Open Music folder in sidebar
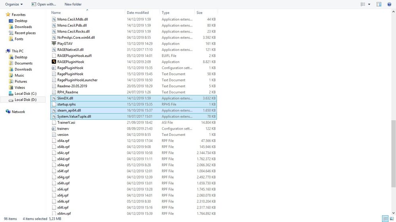 19,75
